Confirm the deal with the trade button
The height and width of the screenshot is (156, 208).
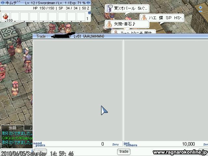[x=123, y=151]
